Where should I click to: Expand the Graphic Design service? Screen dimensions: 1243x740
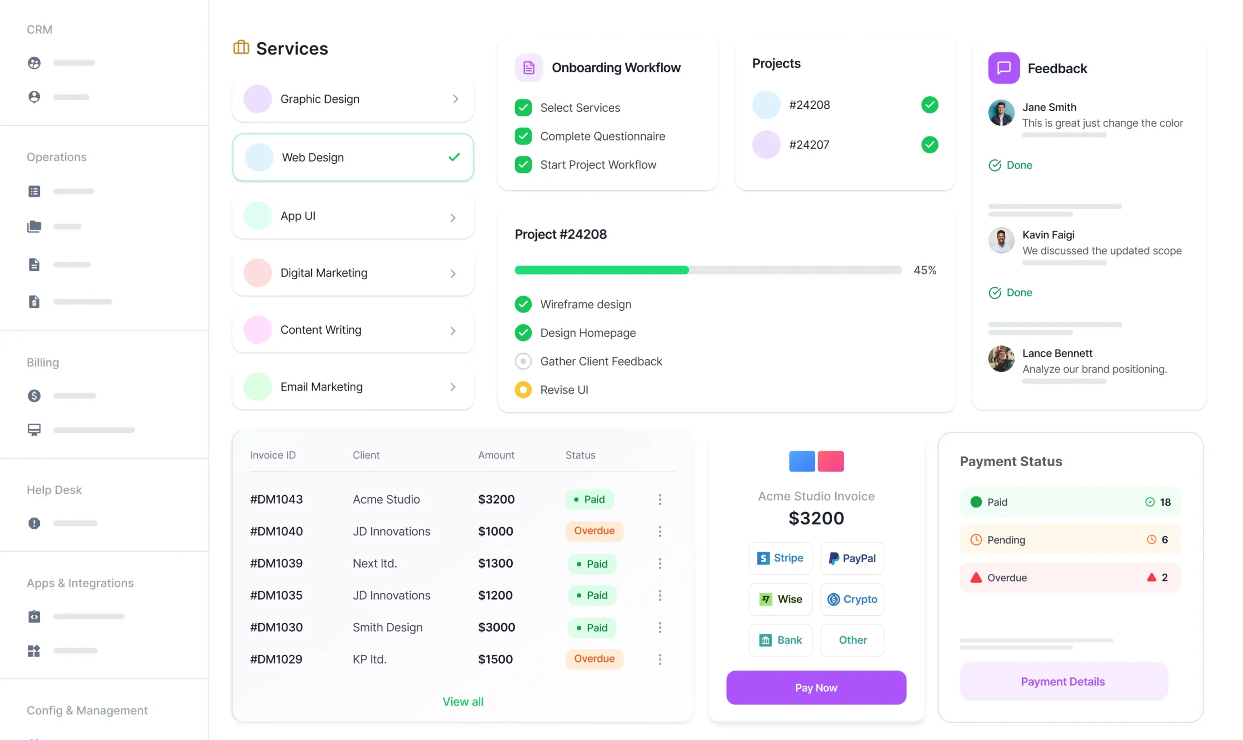click(455, 99)
